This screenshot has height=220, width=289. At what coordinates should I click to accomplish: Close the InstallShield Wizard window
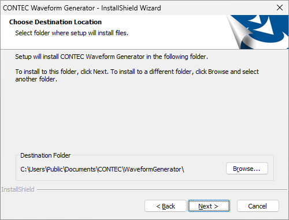[x=280, y=8]
